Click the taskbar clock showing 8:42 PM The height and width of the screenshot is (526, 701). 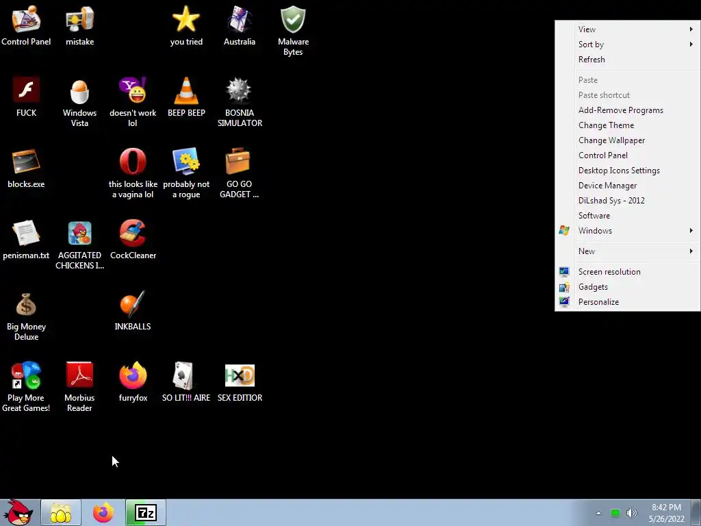666,512
